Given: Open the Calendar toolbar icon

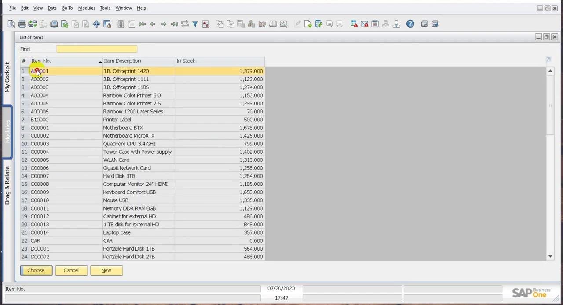Looking at the screenshot, I should coord(375,24).
